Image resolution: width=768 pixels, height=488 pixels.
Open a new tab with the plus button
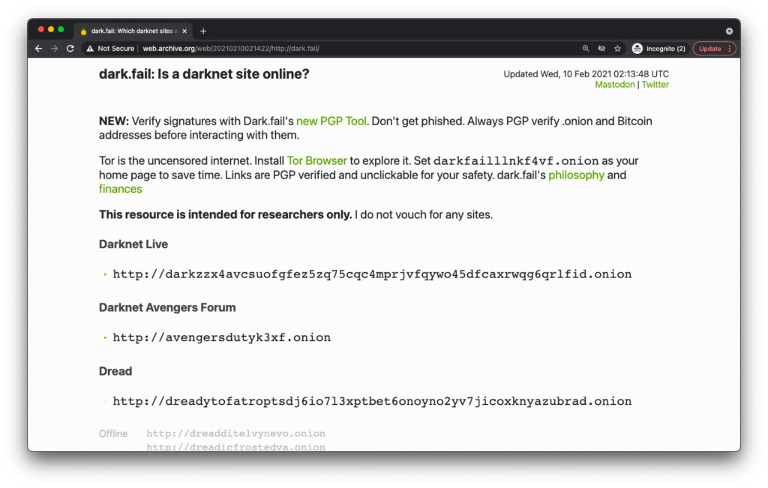pyautogui.click(x=203, y=31)
